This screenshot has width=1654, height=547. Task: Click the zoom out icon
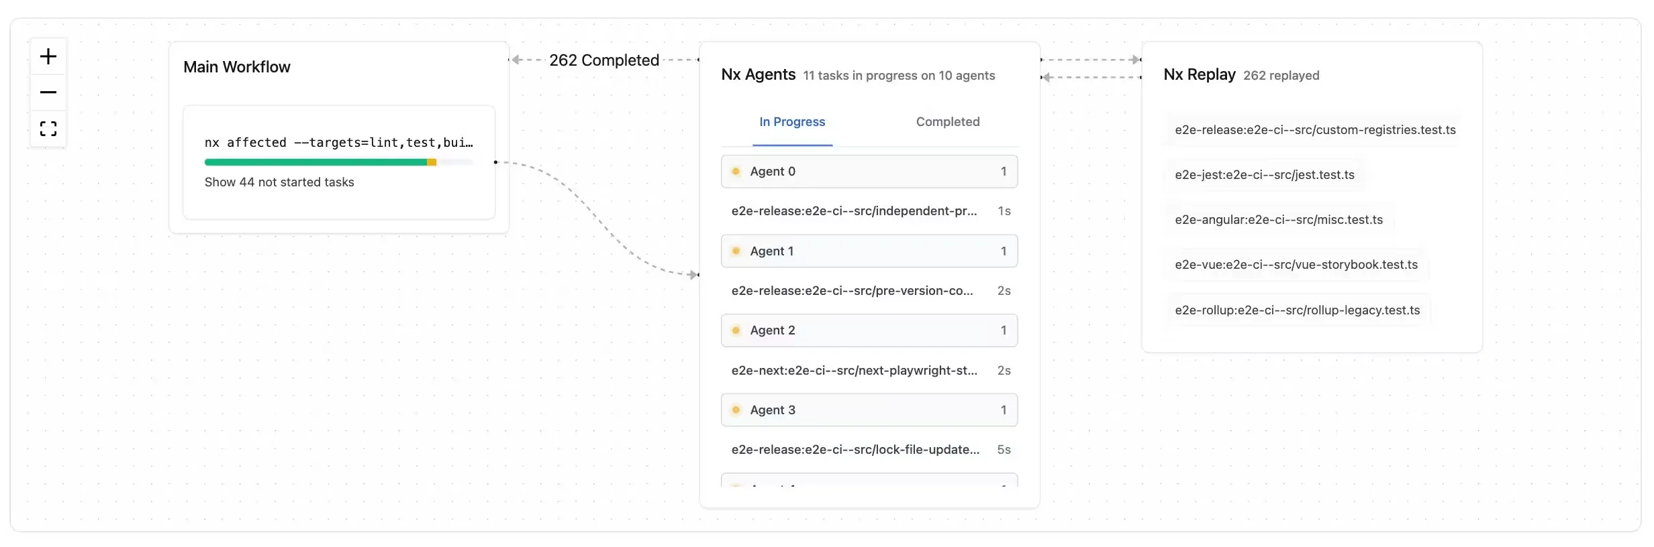pos(48,92)
